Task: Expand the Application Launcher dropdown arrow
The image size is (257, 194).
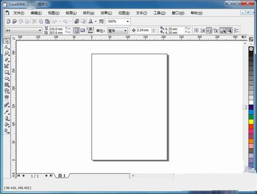Action: pos(96,22)
